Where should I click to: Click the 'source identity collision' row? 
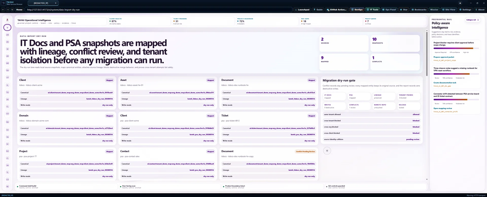[x=372, y=139]
